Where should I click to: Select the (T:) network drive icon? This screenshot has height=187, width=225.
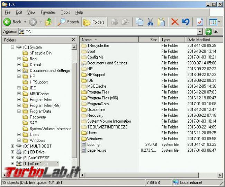(19, 163)
